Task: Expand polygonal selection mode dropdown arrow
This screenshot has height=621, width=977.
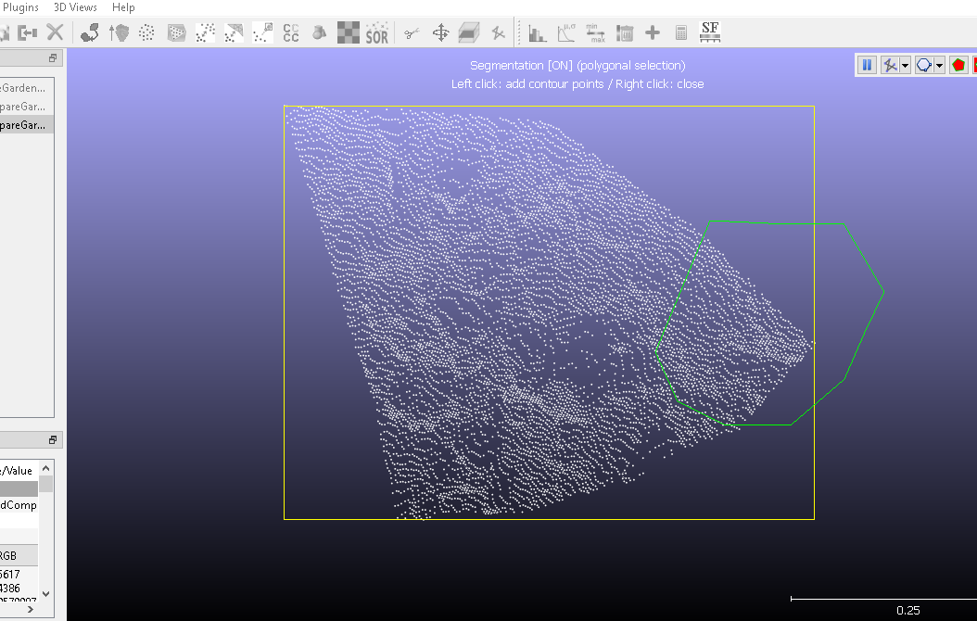Action: (x=940, y=66)
